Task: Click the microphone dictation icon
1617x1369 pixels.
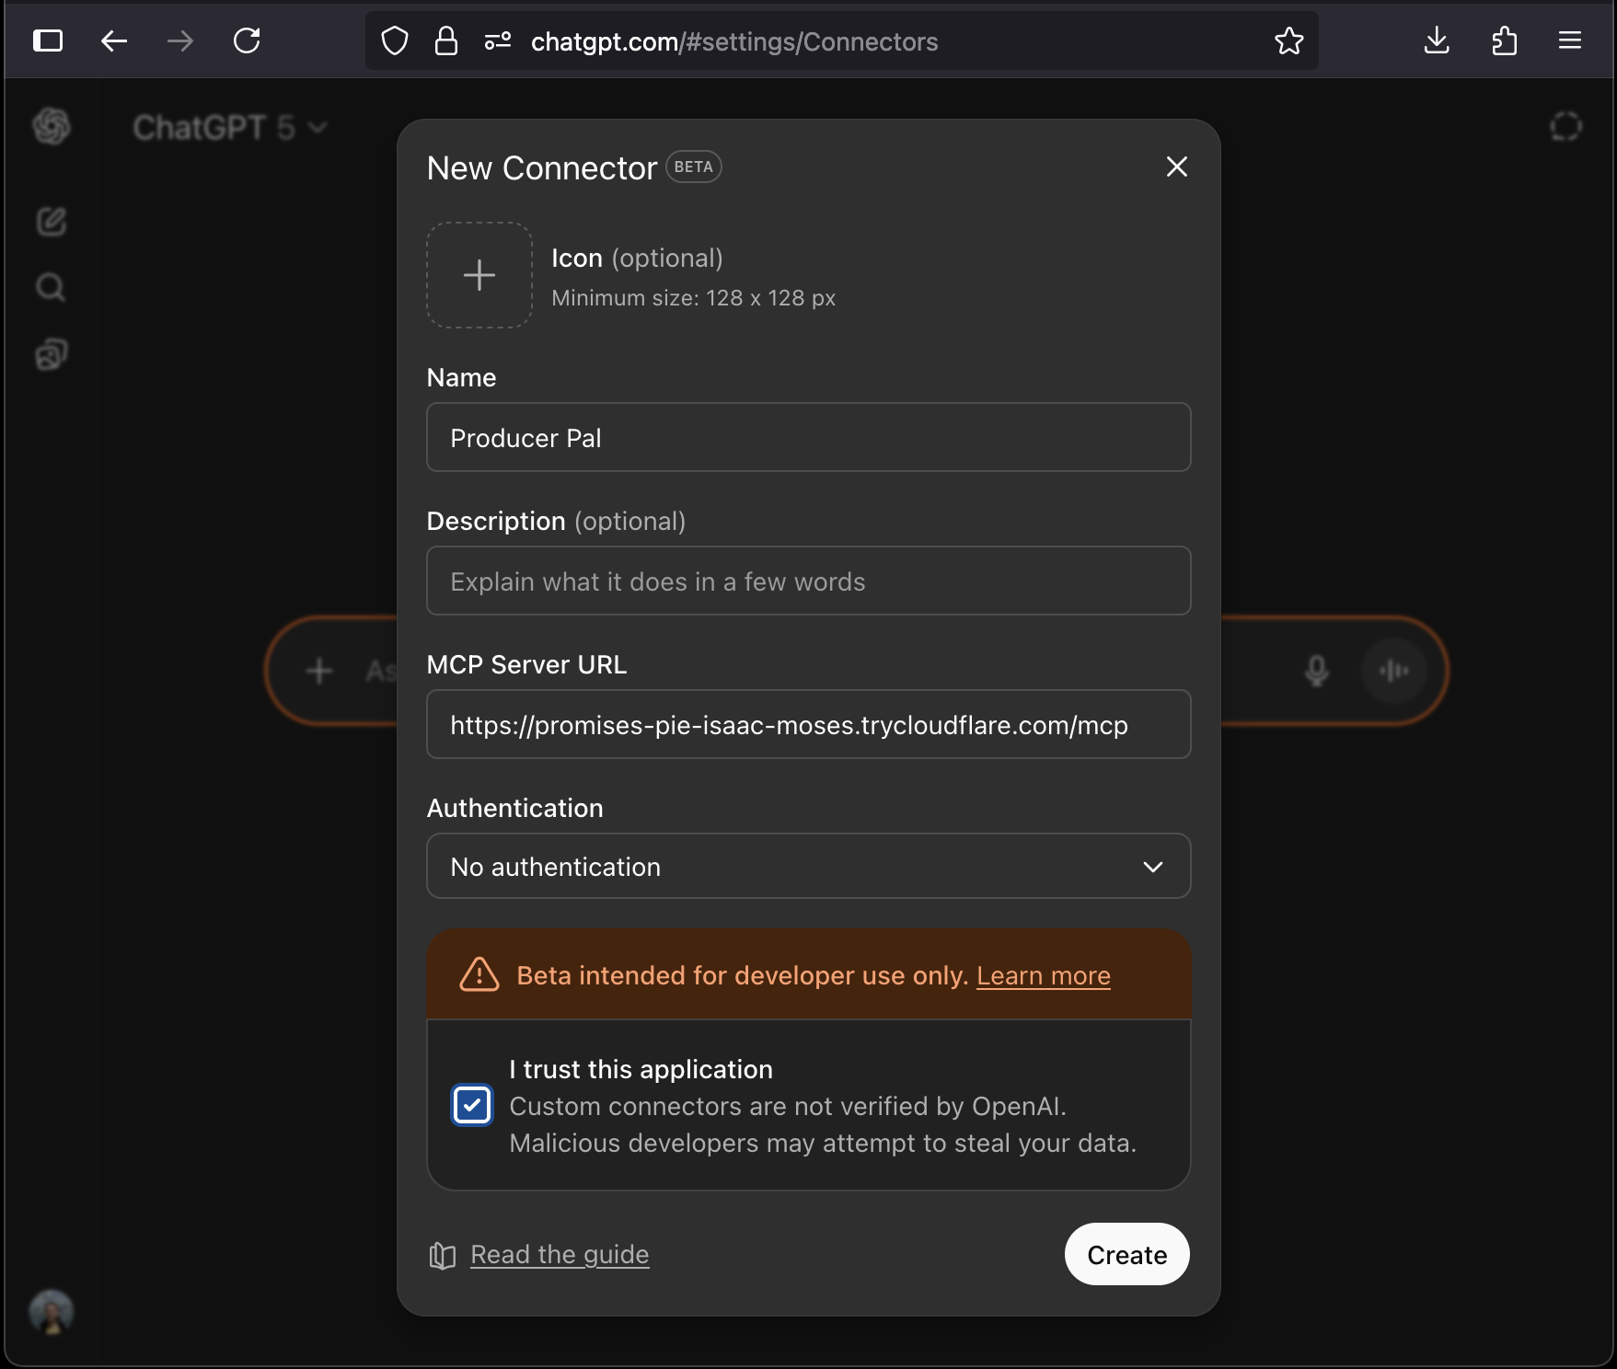Action: [x=1314, y=671]
